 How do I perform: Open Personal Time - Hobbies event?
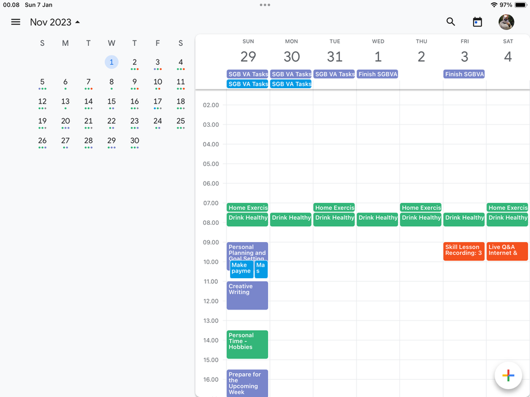[247, 344]
